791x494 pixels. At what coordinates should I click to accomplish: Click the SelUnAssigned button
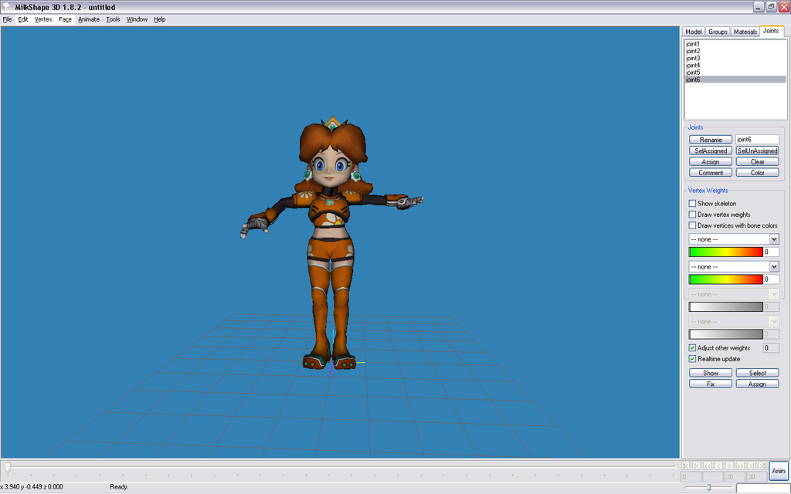pyautogui.click(x=757, y=151)
